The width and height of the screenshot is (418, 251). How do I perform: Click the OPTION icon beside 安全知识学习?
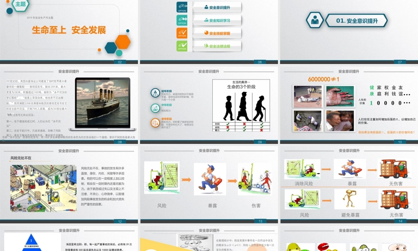[182, 20]
